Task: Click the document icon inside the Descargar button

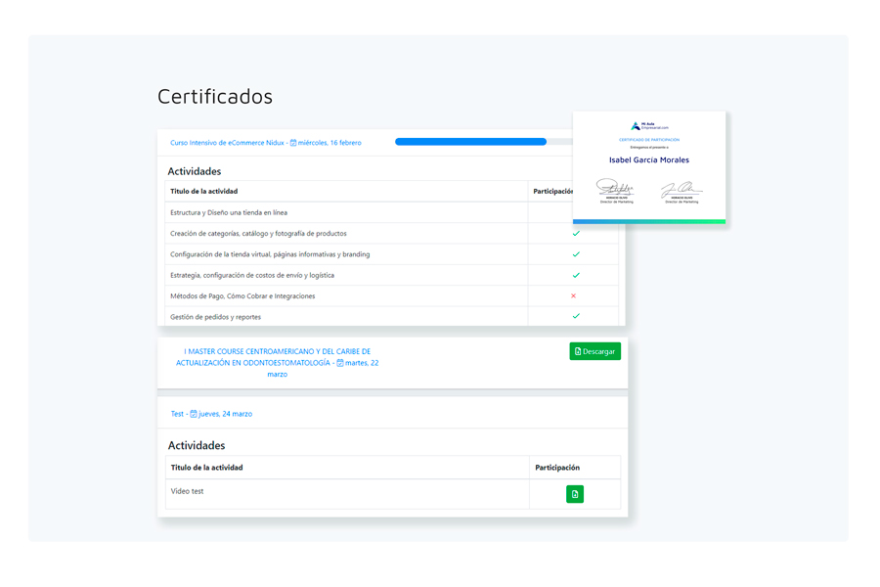Action: (x=578, y=351)
